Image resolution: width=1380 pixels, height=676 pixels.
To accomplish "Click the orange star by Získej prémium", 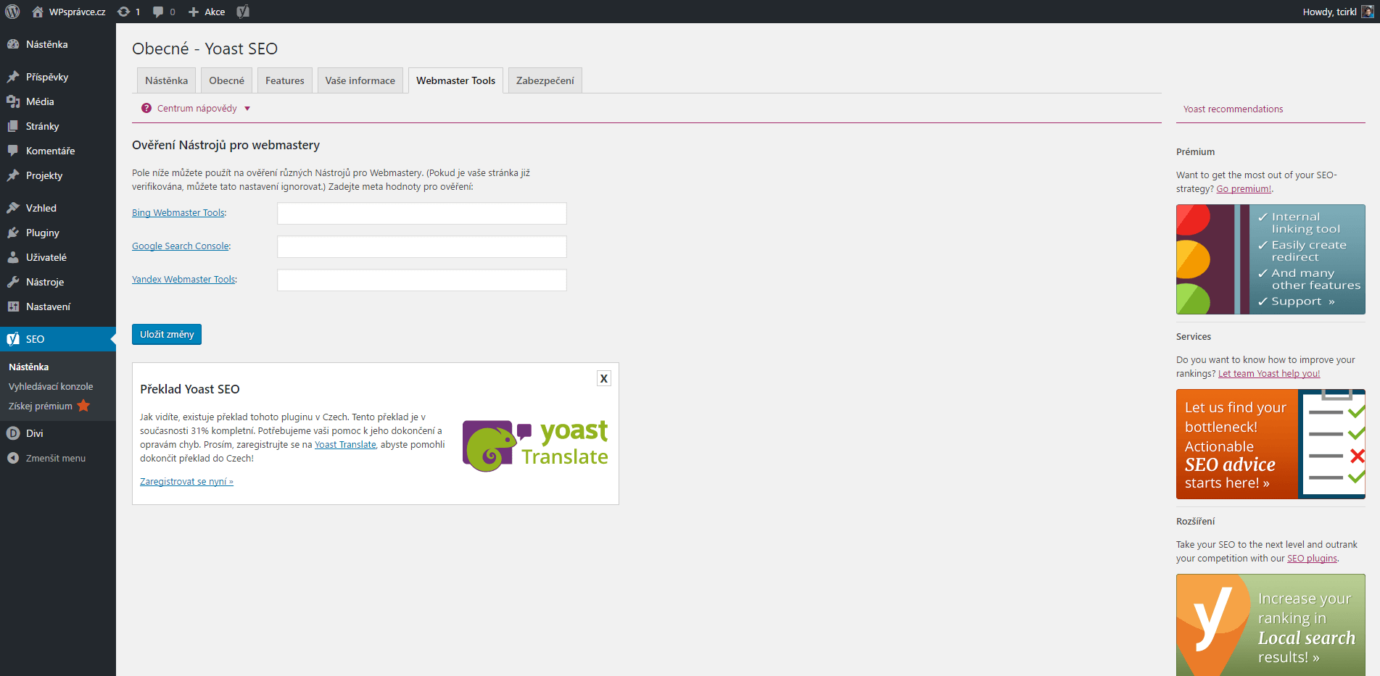I will click(83, 406).
